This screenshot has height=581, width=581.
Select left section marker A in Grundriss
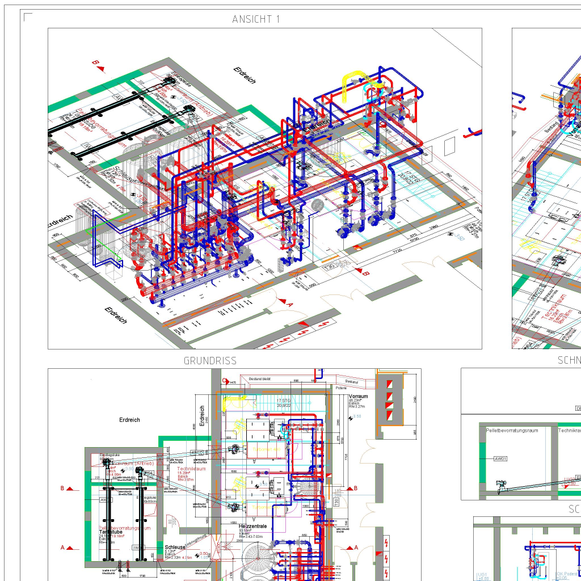pos(71,548)
